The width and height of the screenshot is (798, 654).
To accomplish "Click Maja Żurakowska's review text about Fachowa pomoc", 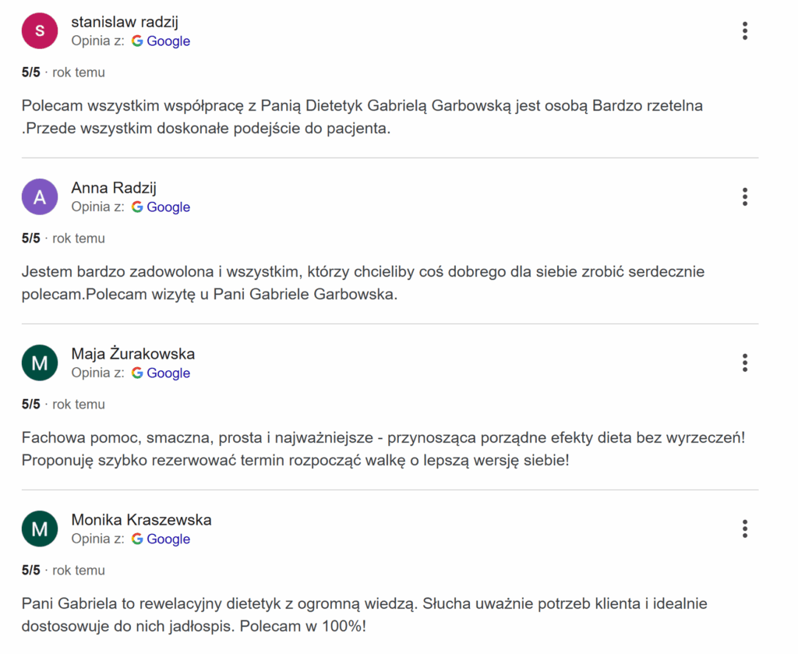I will [382, 449].
